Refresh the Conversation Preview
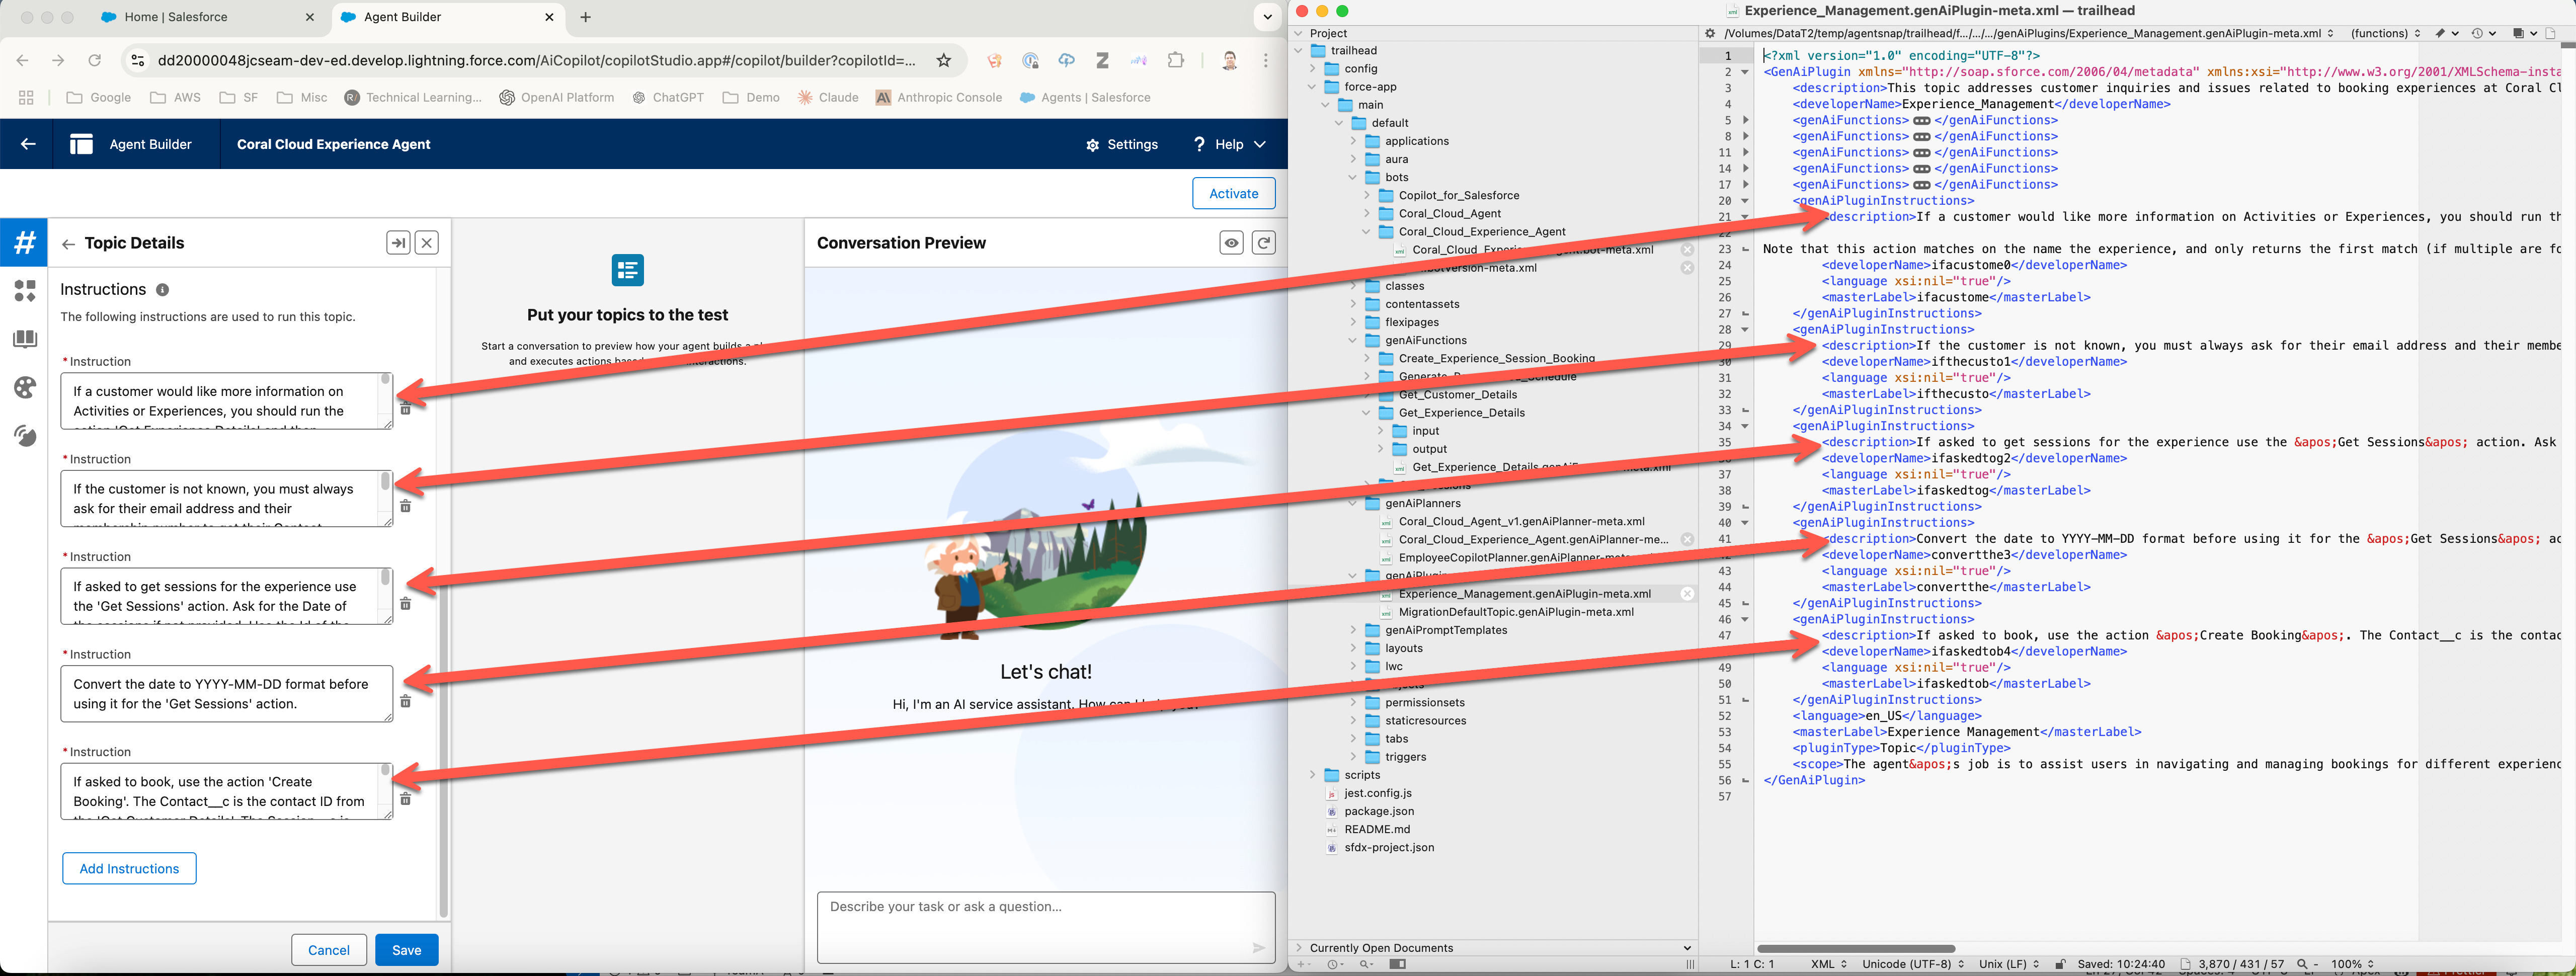The image size is (2576, 976). click(1264, 243)
